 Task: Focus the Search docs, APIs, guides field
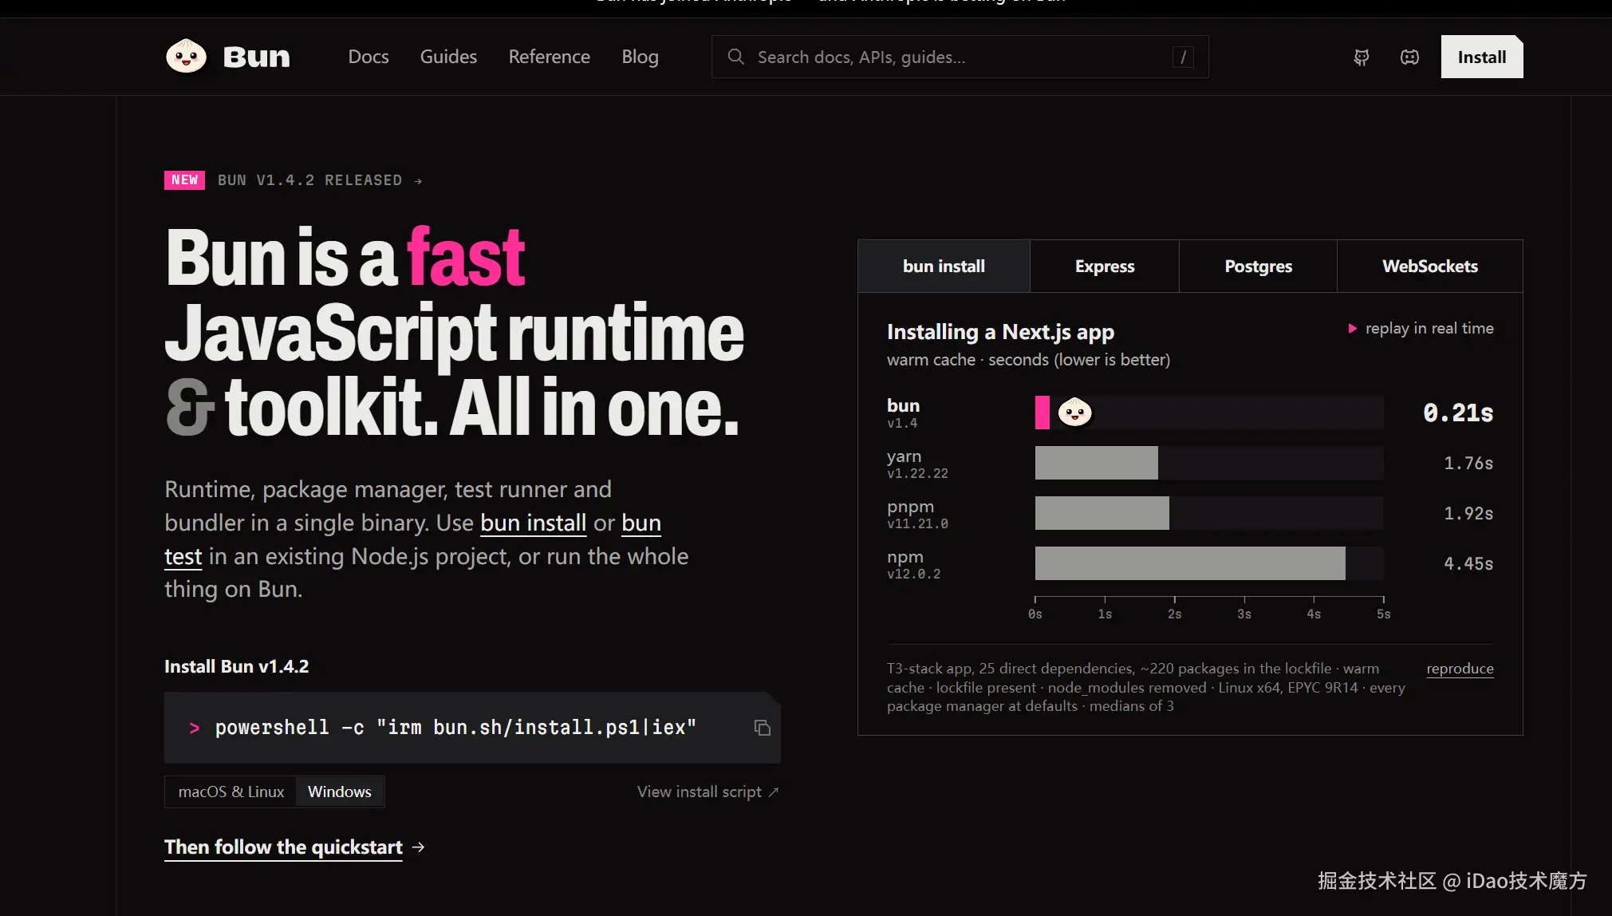click(960, 57)
